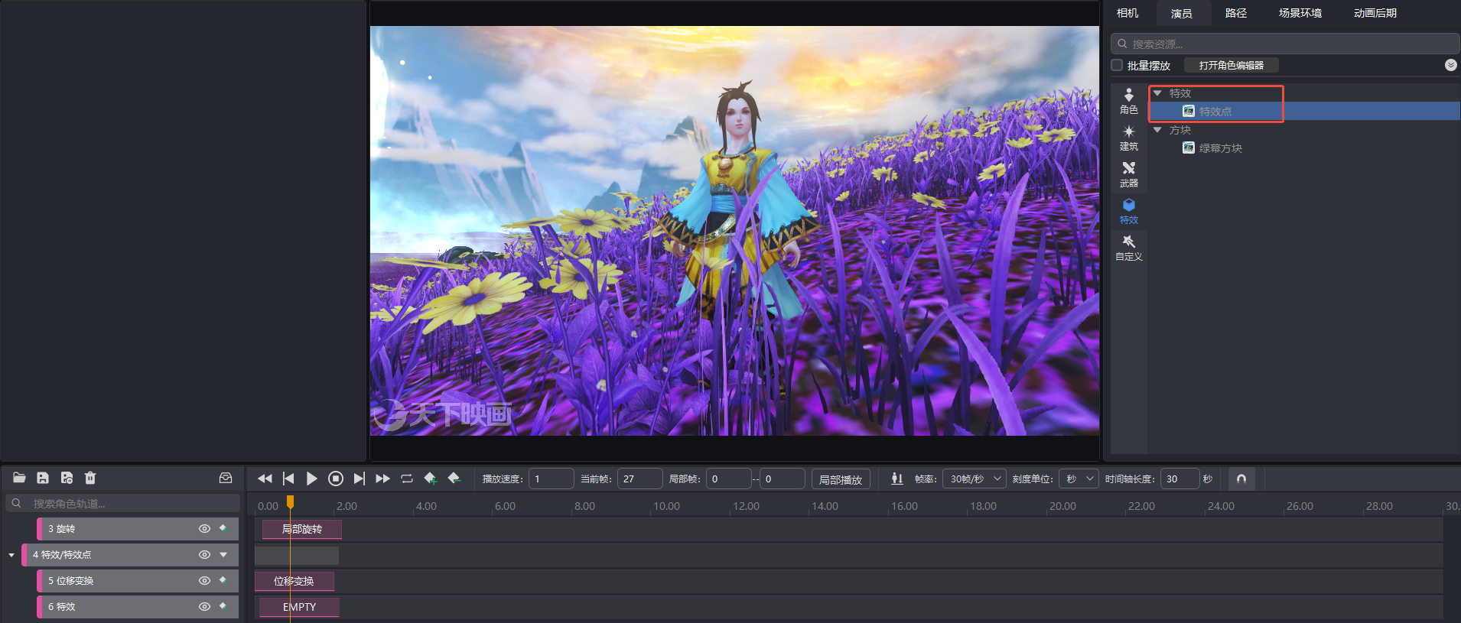Focus the 搜索角色轨道 search field
The height and width of the screenshot is (623, 1461).
122,503
